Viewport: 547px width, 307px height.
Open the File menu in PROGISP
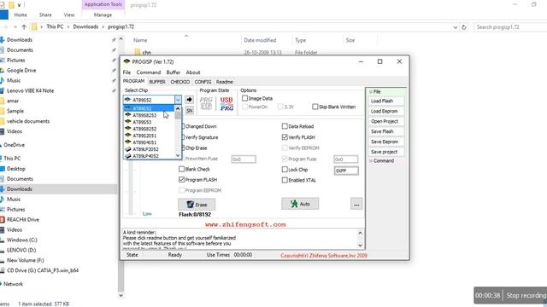(x=126, y=72)
